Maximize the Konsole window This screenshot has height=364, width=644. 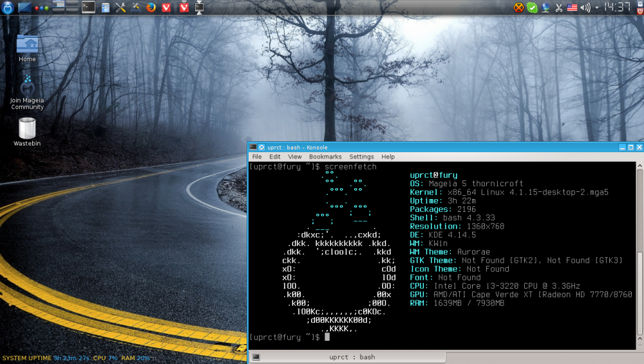pyautogui.click(x=631, y=147)
